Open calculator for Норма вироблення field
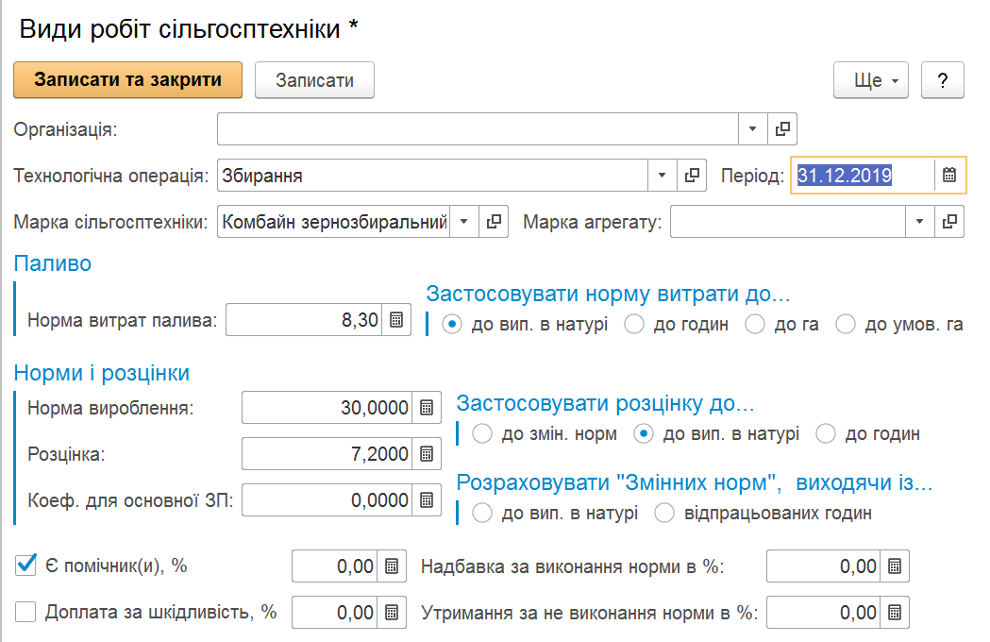 (x=427, y=408)
